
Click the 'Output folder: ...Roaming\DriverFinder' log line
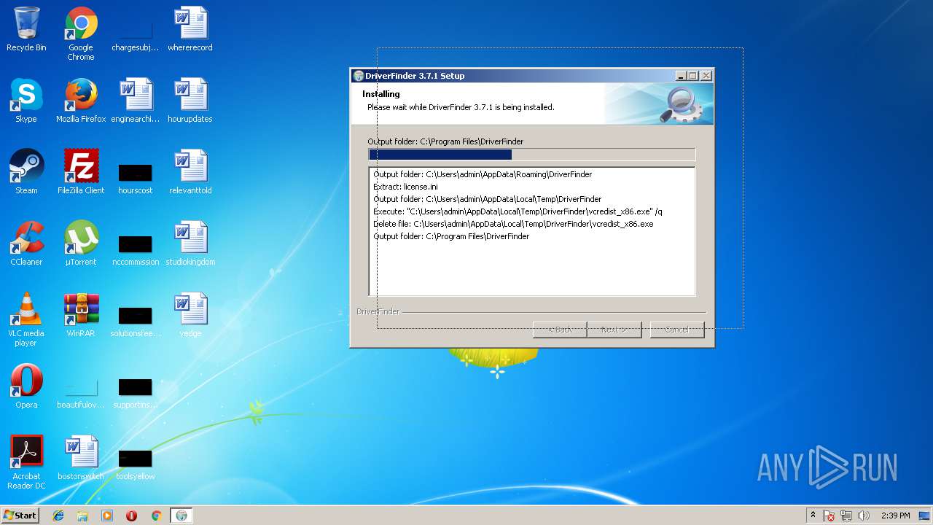pos(483,174)
